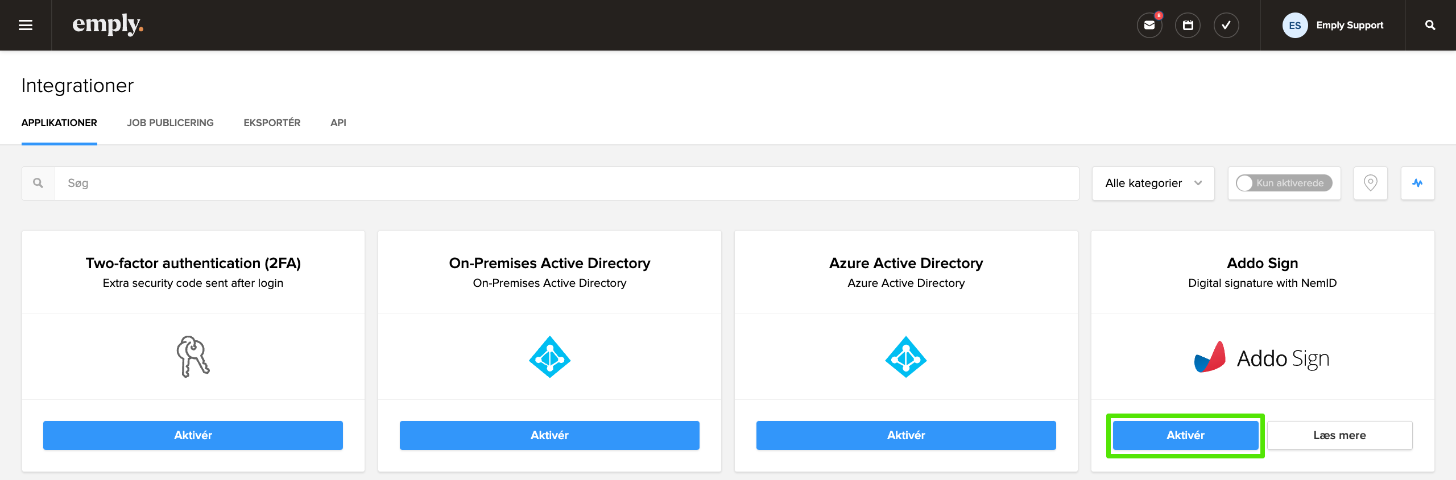Click Læs mere for Addo Sign
This screenshot has width=1456, height=480.
point(1339,435)
